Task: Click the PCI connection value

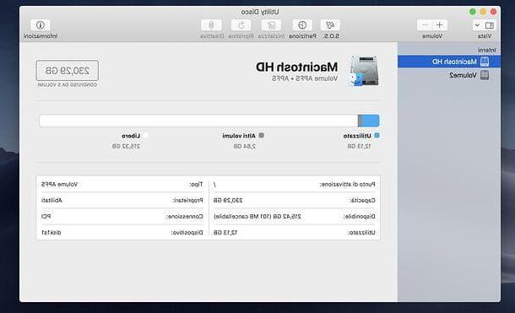Action: (x=46, y=217)
